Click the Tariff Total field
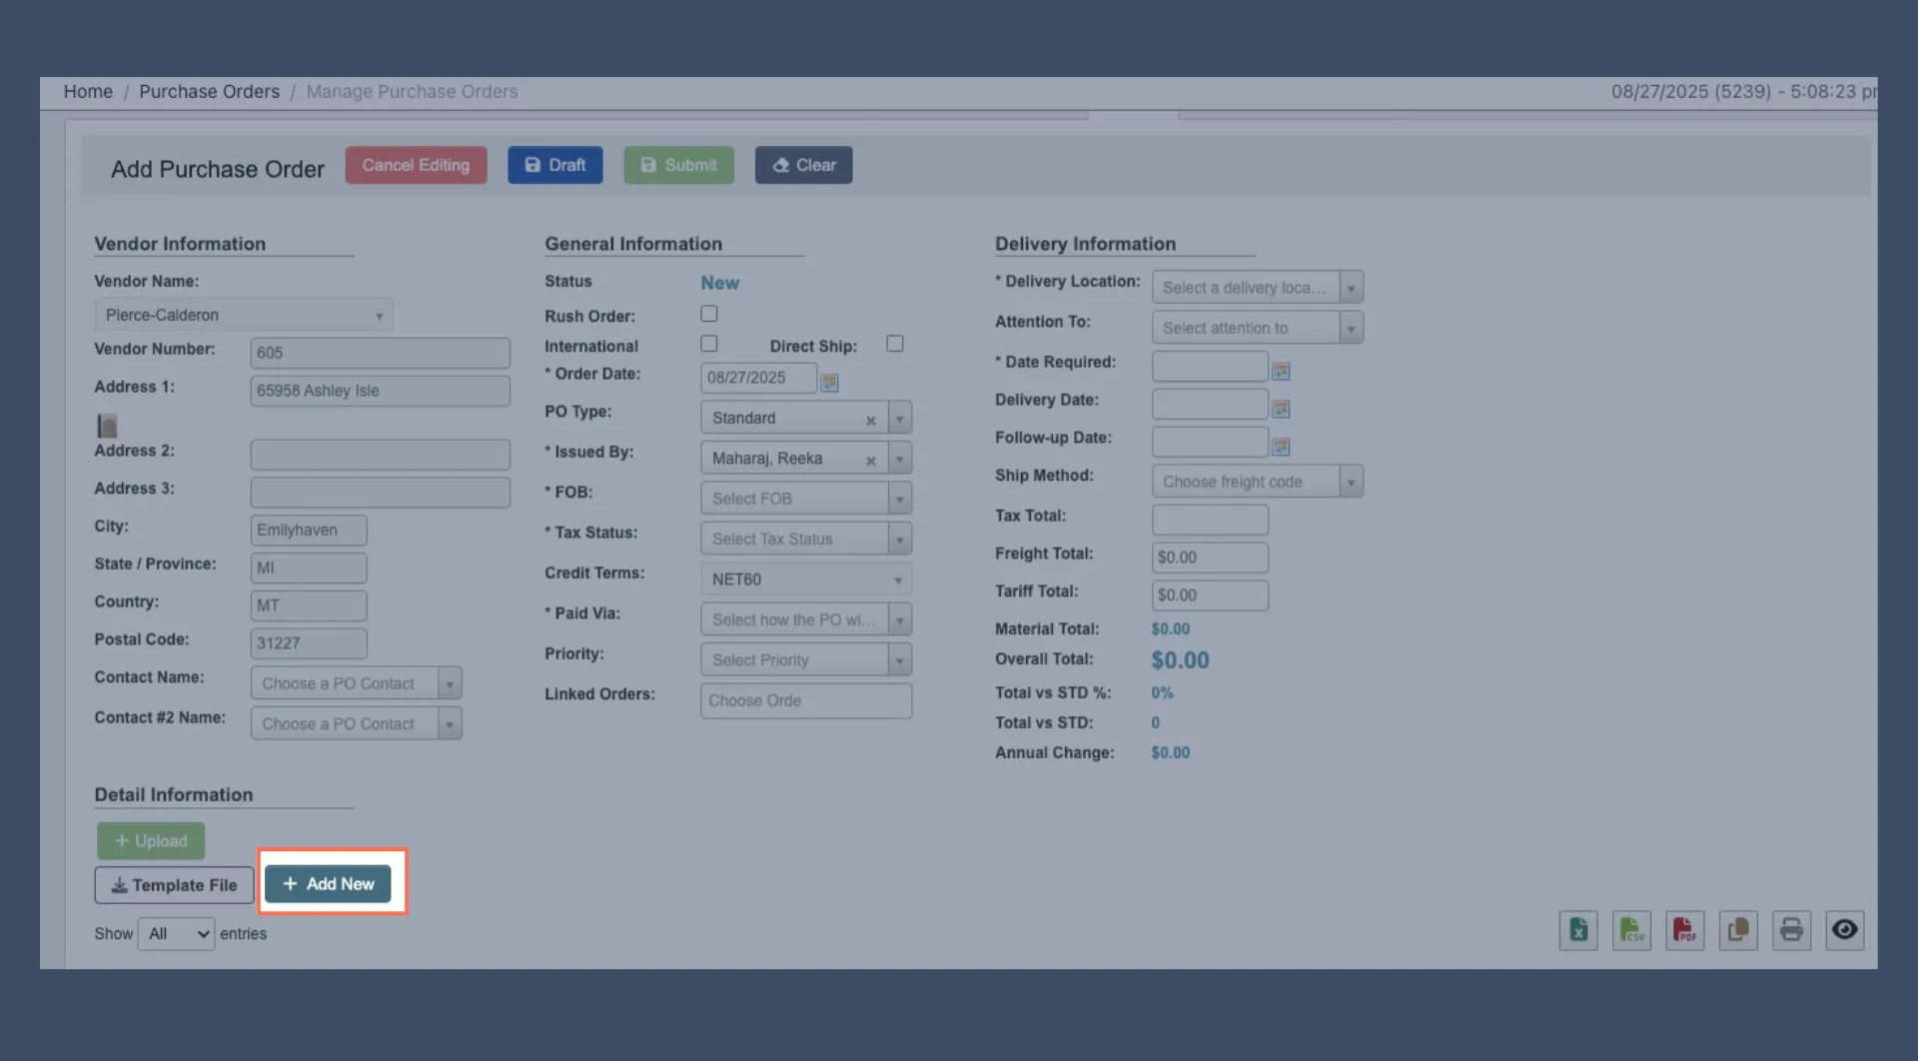The width and height of the screenshot is (1918, 1061). [x=1210, y=595]
